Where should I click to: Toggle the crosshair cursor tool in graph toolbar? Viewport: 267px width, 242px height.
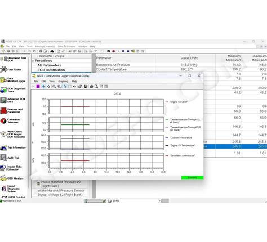pos(43,87)
